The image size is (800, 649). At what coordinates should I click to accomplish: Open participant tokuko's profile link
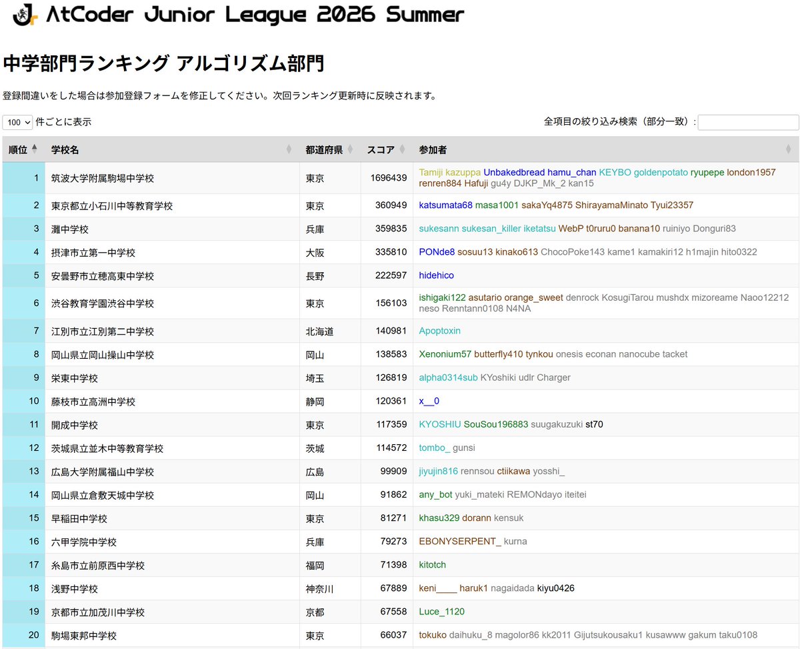click(433, 635)
